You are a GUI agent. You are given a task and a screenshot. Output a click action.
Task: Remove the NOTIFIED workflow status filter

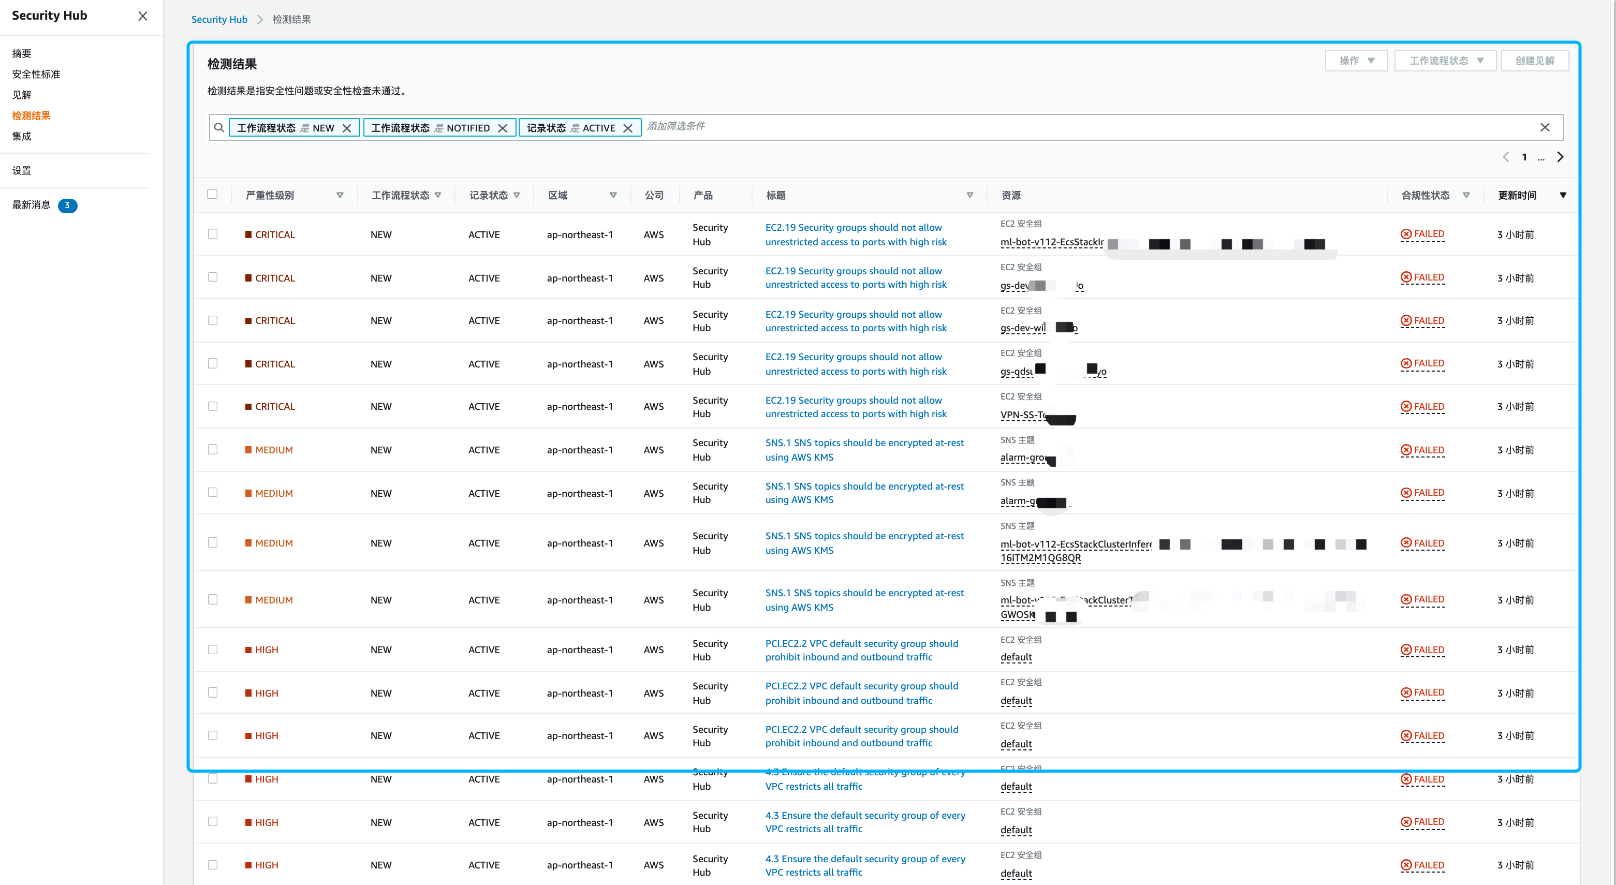[x=503, y=128]
